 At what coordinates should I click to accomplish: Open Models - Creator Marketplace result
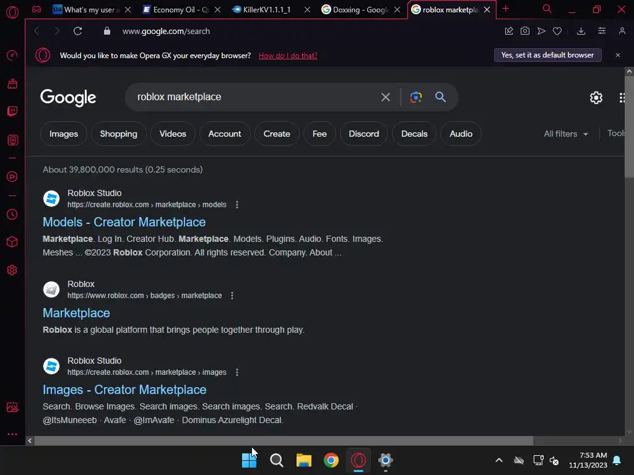[x=124, y=222]
